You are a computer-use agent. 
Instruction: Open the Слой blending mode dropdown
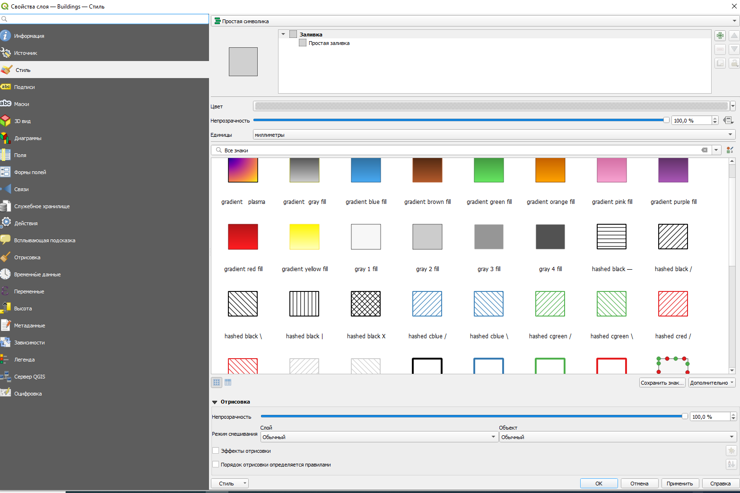(x=378, y=437)
